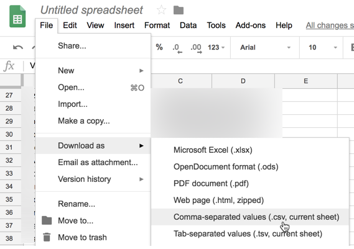The image size is (354, 249).
Task: Choose Make a copy...
Action: (x=93, y=121)
